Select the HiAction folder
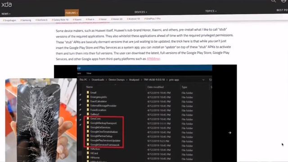This screenshot has height=162, width=288. pos(95,149)
